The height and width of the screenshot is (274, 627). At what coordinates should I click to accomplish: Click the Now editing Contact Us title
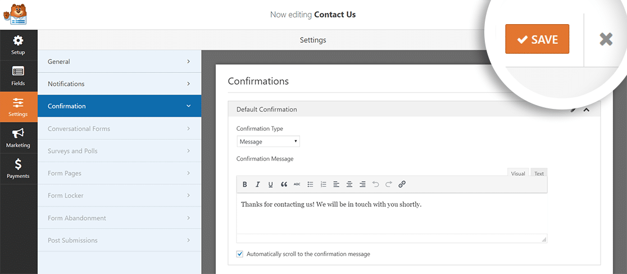(313, 15)
